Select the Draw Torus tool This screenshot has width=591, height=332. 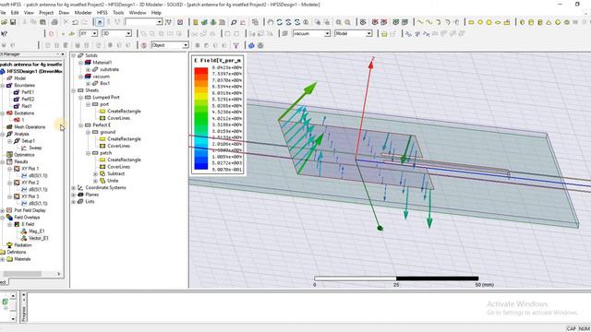pyautogui.click(x=566, y=22)
